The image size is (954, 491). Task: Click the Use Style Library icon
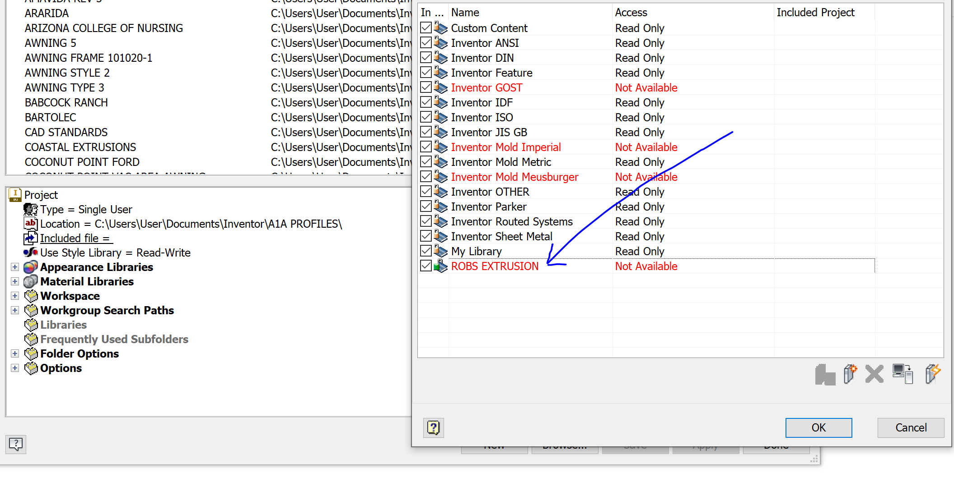tap(30, 252)
